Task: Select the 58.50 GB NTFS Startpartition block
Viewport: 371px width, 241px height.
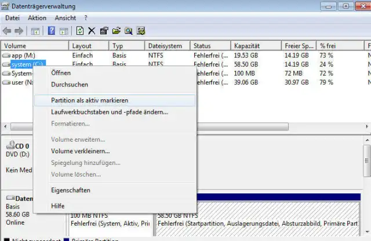Action: pos(257,219)
